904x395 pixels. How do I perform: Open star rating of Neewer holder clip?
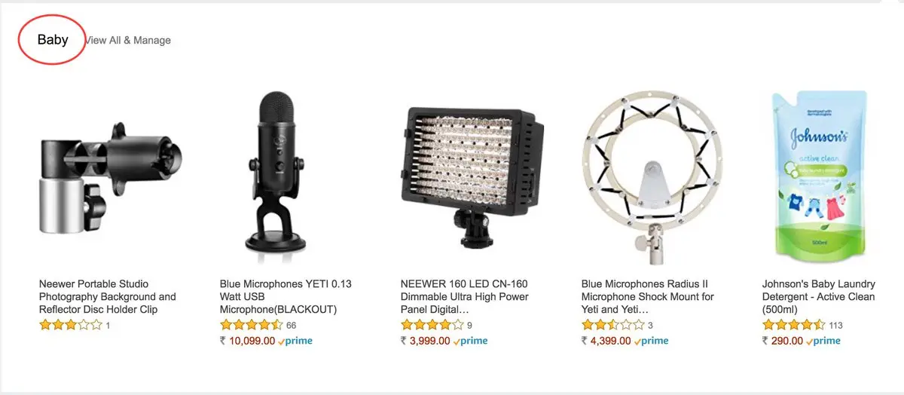[x=70, y=326]
